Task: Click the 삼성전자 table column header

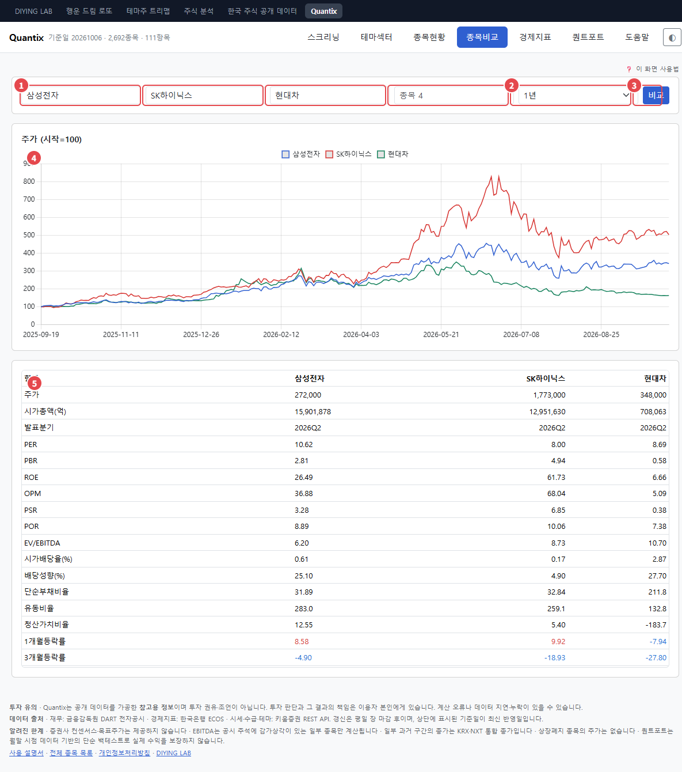Action: click(x=310, y=379)
